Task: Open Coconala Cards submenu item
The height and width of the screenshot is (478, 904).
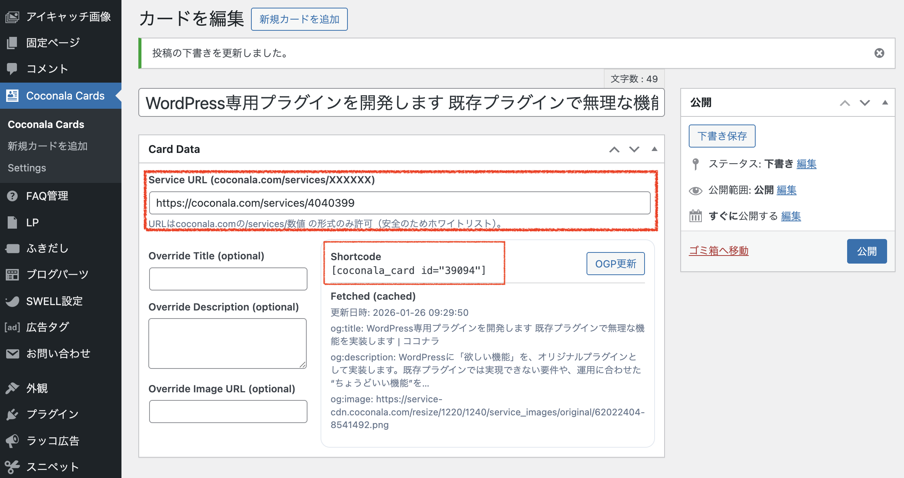Action: point(46,124)
